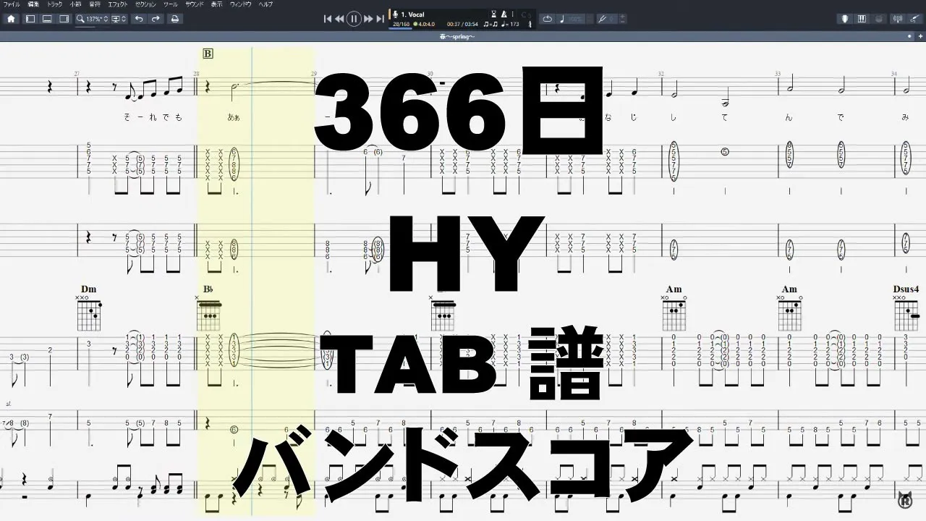This screenshot has height=521, width=926.
Task: Open the 小節 menu
Action: point(75,4)
